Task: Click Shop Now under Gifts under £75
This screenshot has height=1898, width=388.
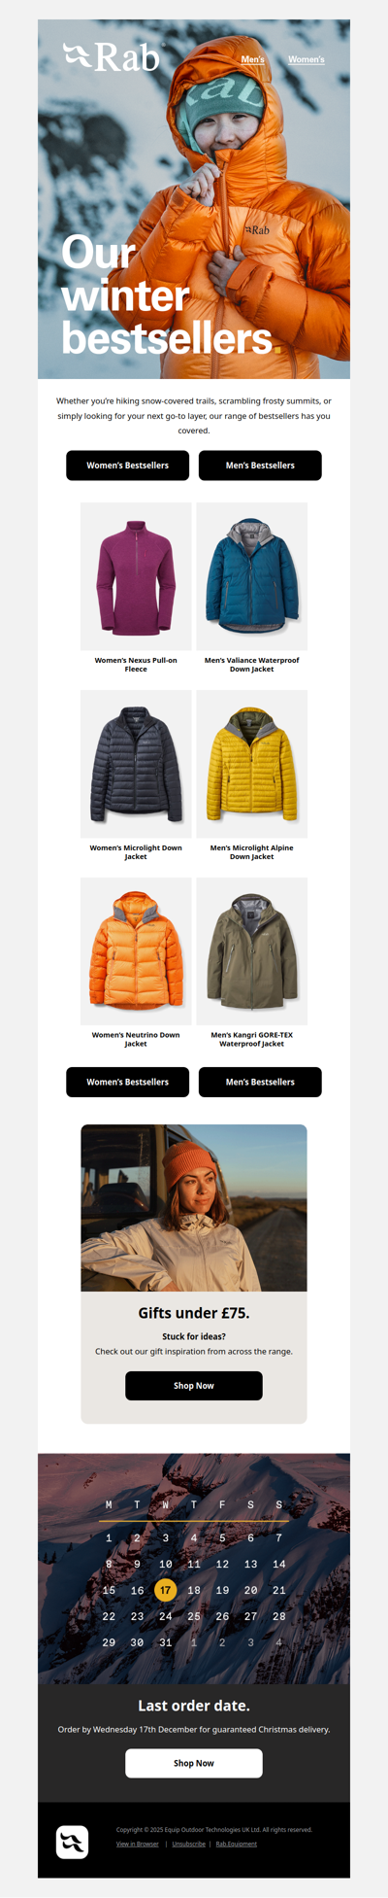Action: coord(194,1386)
